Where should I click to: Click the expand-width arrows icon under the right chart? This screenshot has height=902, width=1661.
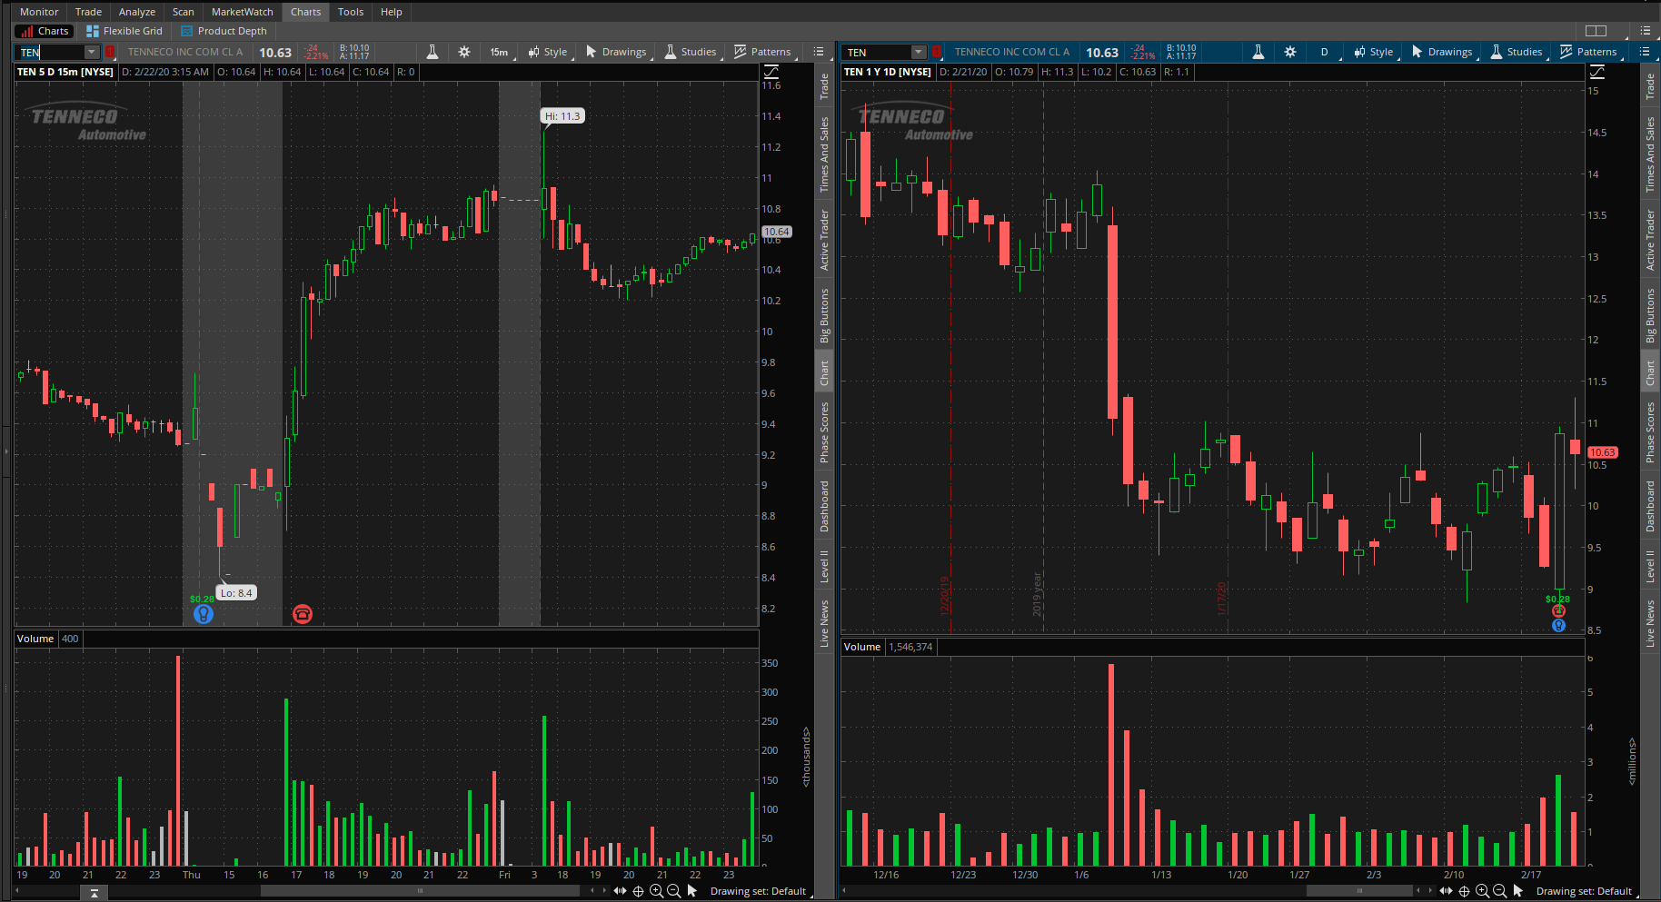(x=1446, y=891)
